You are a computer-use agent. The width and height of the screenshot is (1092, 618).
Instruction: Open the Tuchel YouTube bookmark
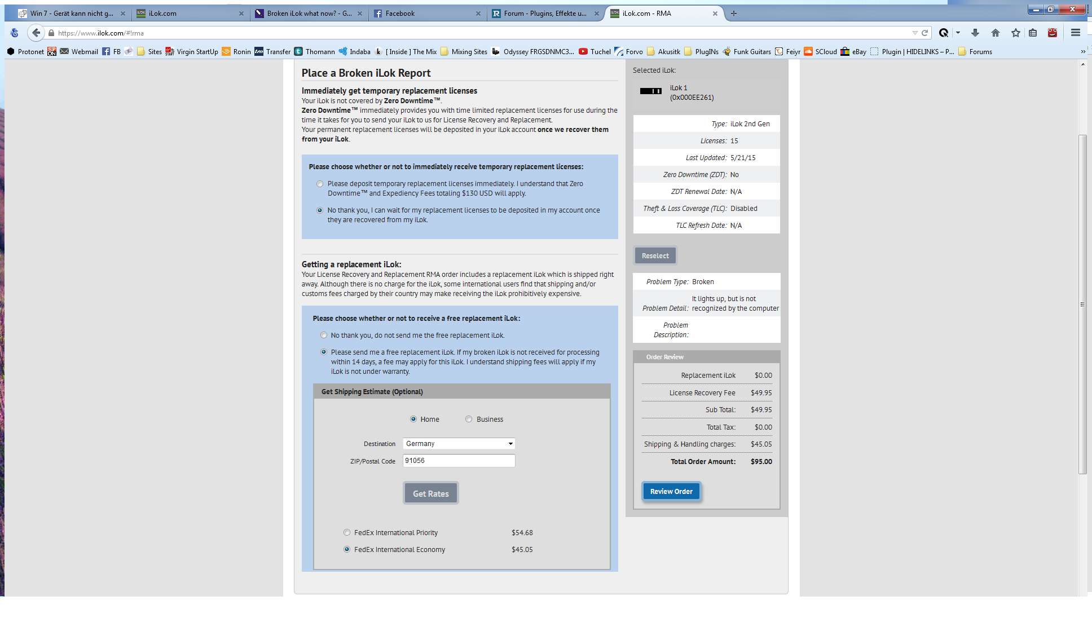click(x=595, y=51)
